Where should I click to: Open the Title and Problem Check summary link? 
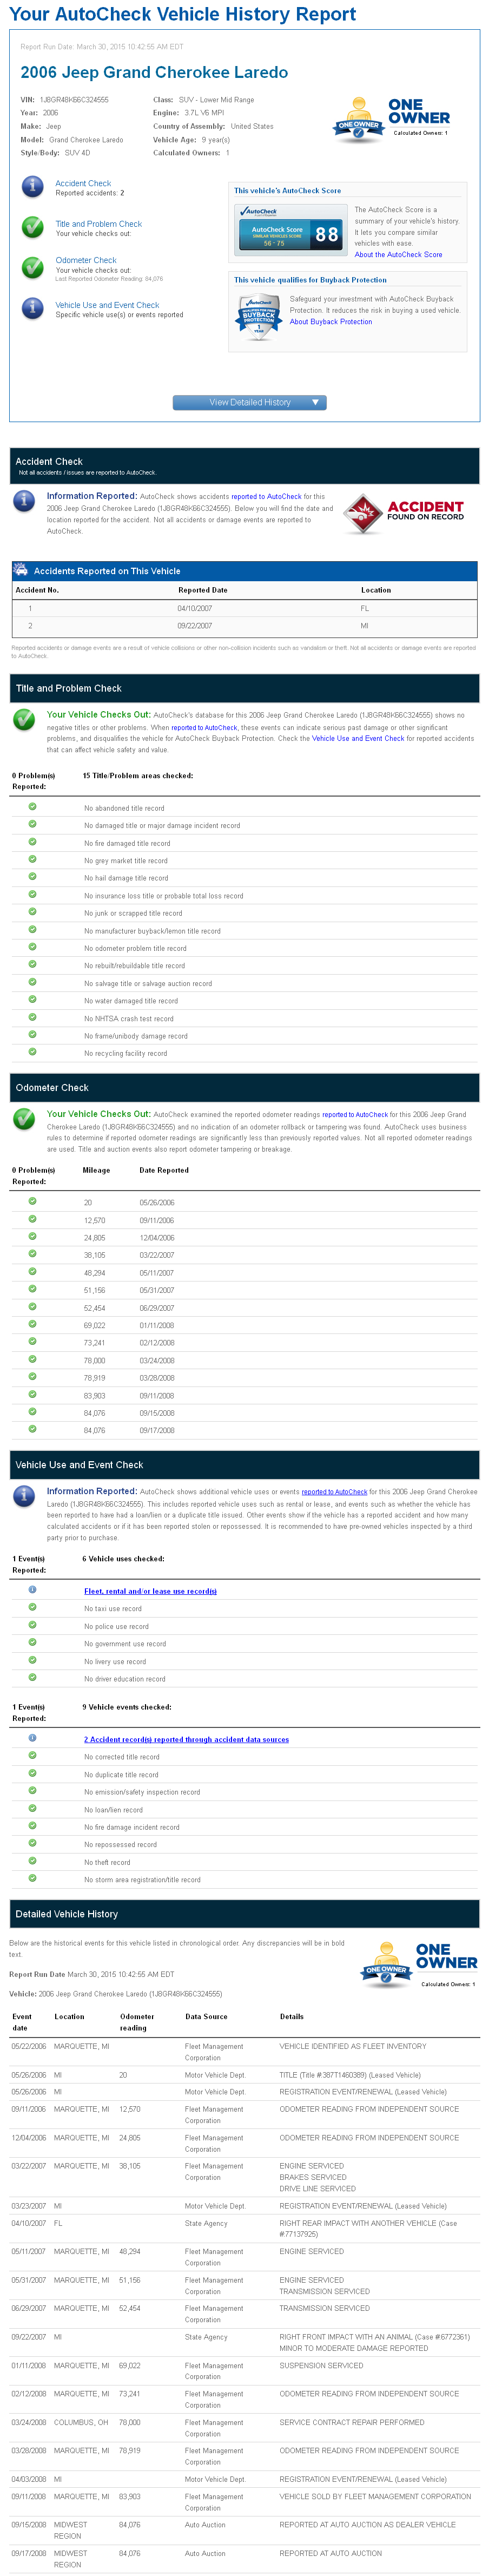[x=98, y=224]
